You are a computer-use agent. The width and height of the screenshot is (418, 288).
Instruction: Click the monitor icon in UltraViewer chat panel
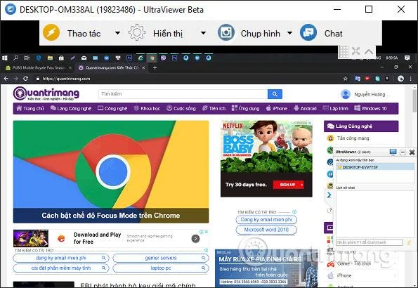tap(393, 152)
